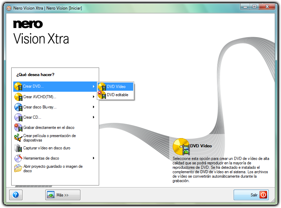281x208 pixels.
Task: Click the DVD editable submenu icon
Action: coord(102,95)
